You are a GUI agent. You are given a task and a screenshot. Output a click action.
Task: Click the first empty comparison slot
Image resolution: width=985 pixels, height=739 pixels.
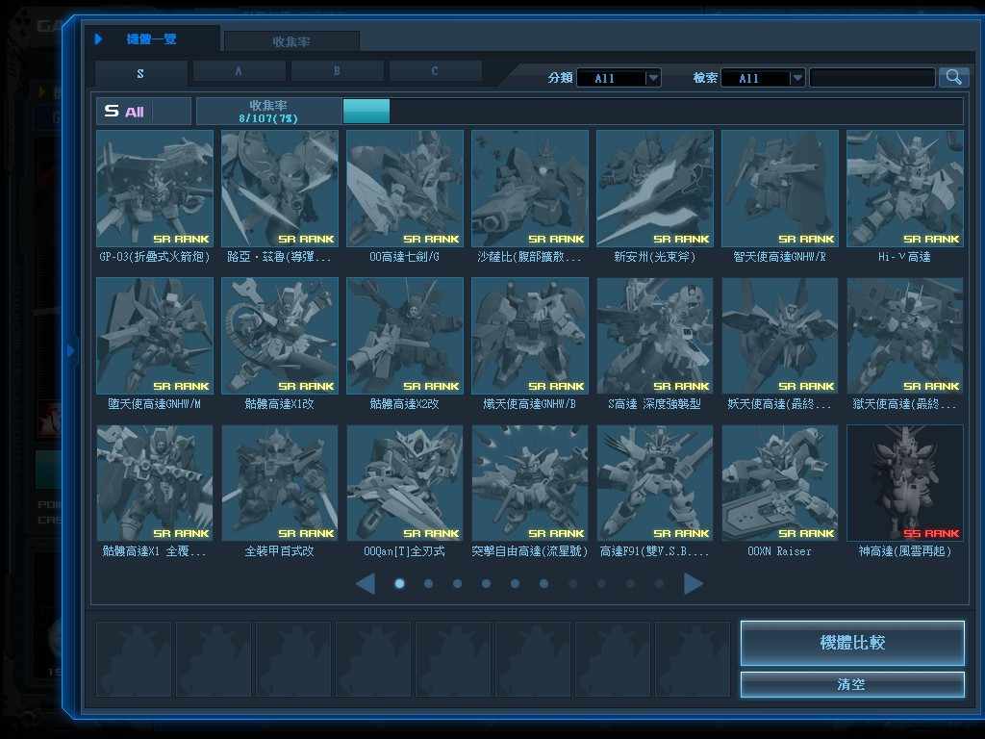click(x=133, y=658)
